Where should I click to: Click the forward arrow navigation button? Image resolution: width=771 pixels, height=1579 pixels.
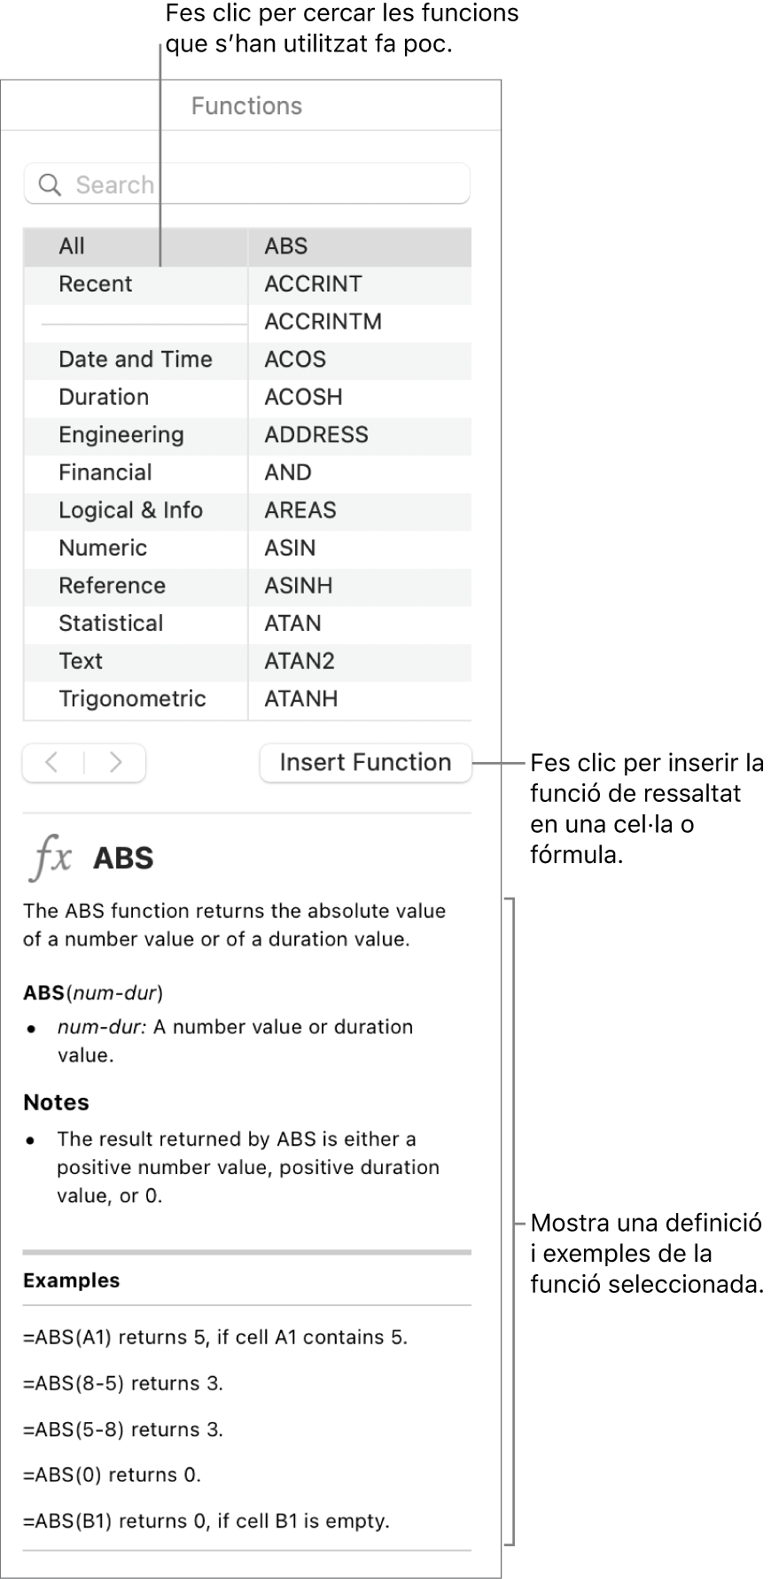coord(115,763)
